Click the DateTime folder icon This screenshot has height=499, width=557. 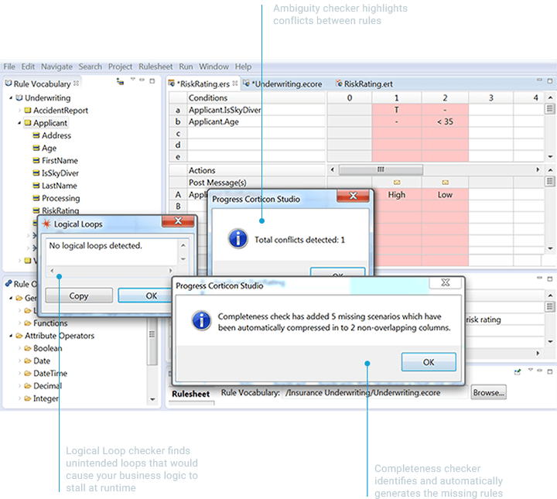(28, 373)
